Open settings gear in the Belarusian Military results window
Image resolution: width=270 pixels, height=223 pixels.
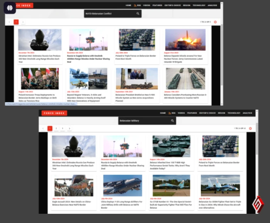pyautogui.click(x=250, y=128)
